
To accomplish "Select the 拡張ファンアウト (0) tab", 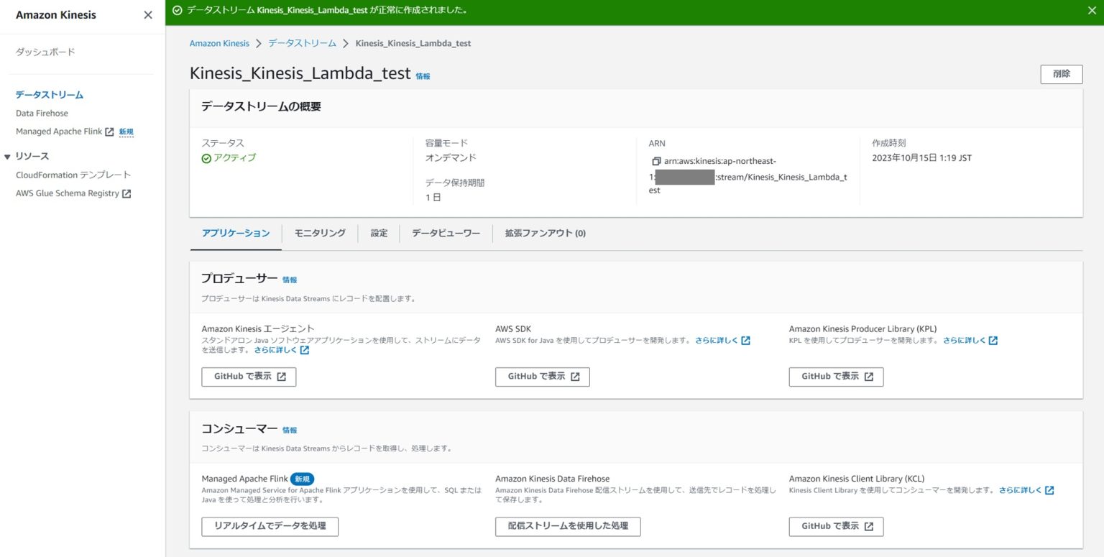I will [545, 233].
